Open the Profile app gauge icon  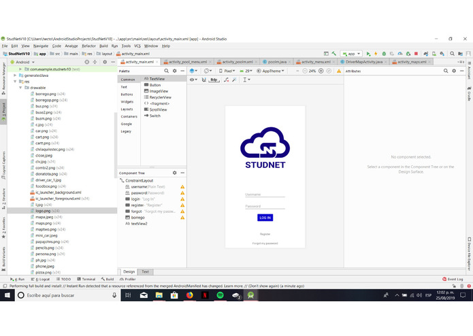[400, 54]
